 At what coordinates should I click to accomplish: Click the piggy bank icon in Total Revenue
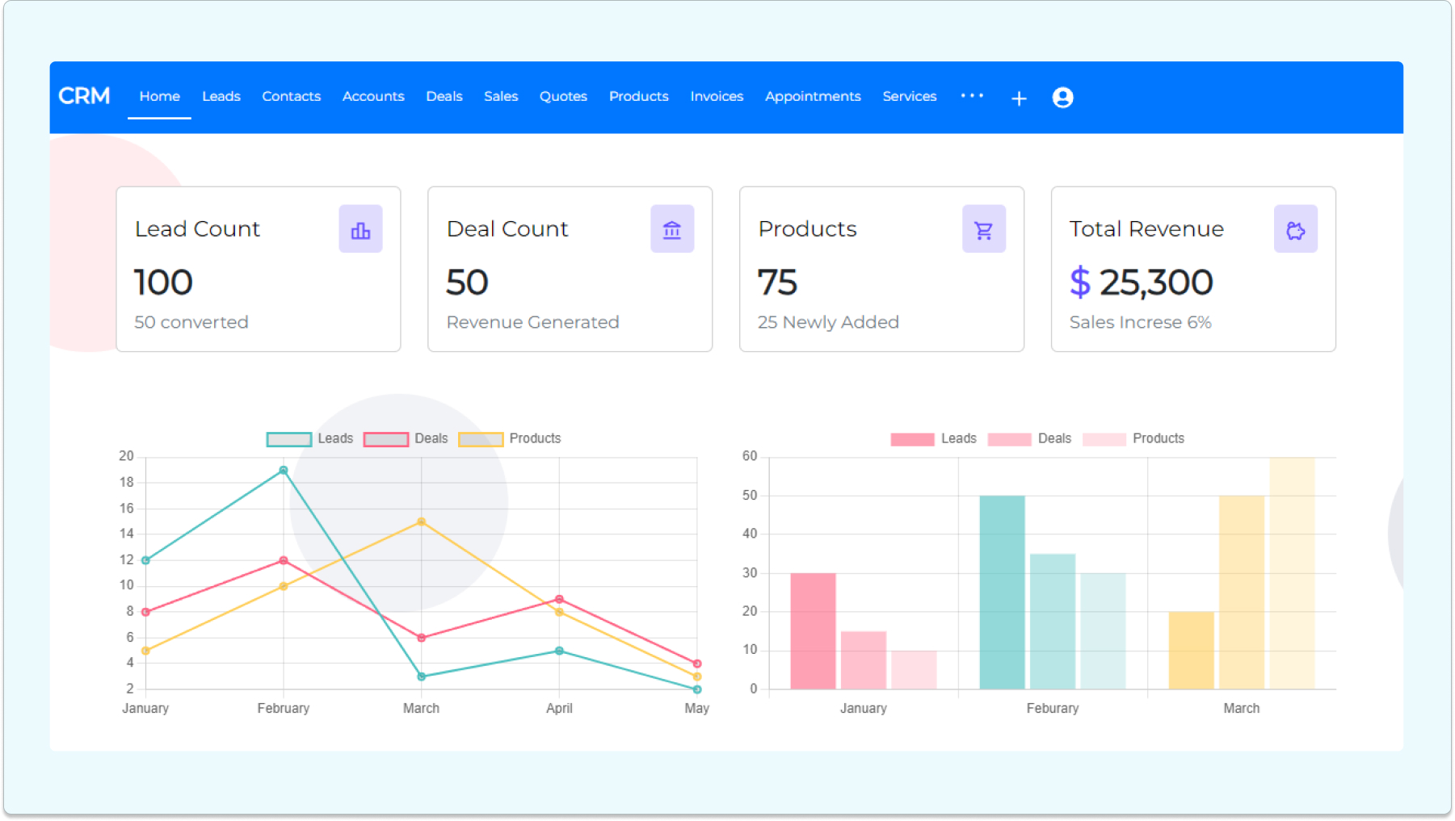(1295, 230)
